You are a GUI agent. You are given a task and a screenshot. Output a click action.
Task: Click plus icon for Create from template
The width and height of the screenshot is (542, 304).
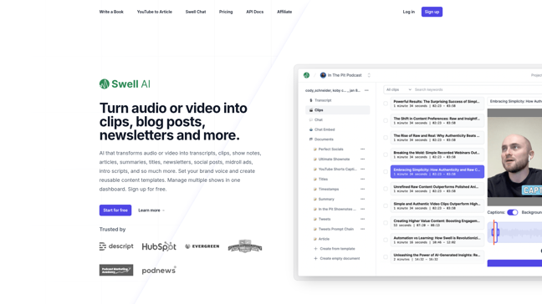(315, 249)
